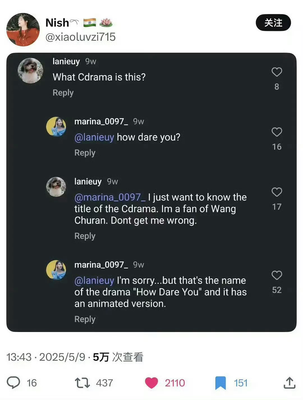Unlike the post via pink heart
The height and width of the screenshot is (400, 303).
point(151,383)
